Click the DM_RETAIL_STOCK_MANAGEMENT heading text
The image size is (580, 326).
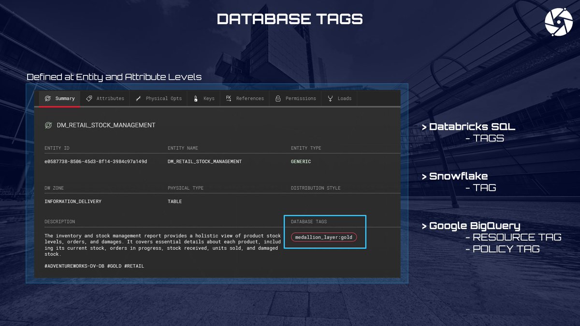tap(106, 125)
